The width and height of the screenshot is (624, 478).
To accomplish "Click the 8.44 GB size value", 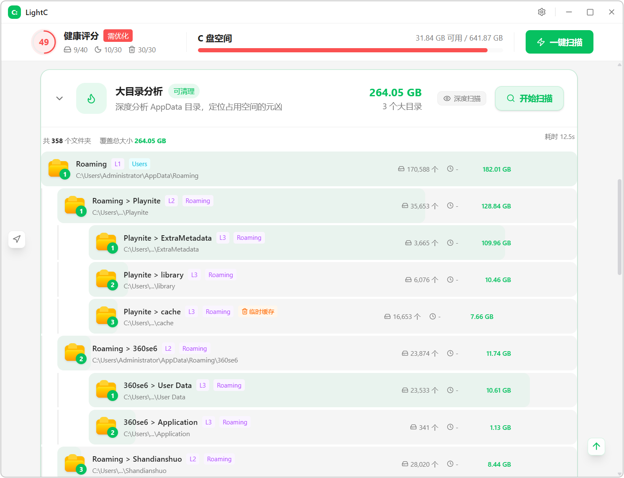I will click(x=499, y=464).
